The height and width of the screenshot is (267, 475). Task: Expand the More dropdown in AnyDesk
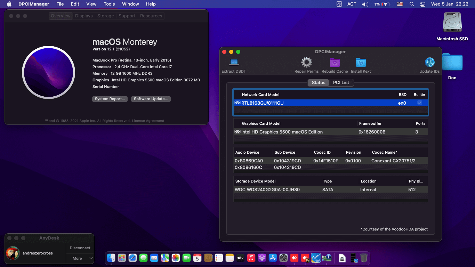(80, 259)
